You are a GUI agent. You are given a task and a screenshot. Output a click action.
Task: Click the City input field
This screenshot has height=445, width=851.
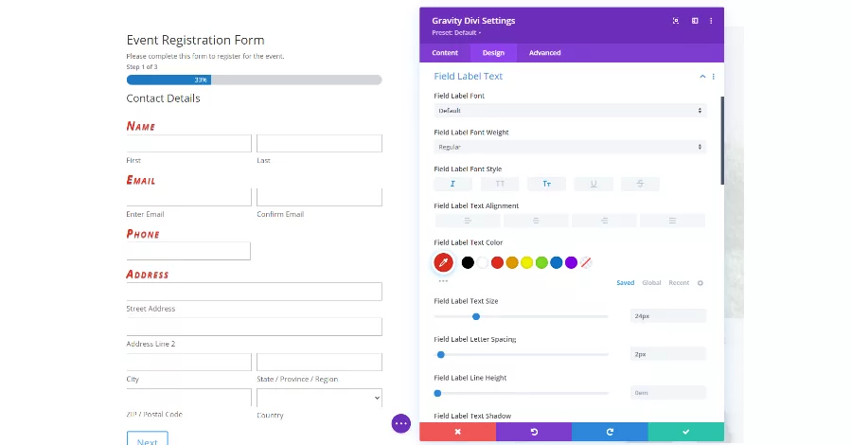tap(189, 362)
